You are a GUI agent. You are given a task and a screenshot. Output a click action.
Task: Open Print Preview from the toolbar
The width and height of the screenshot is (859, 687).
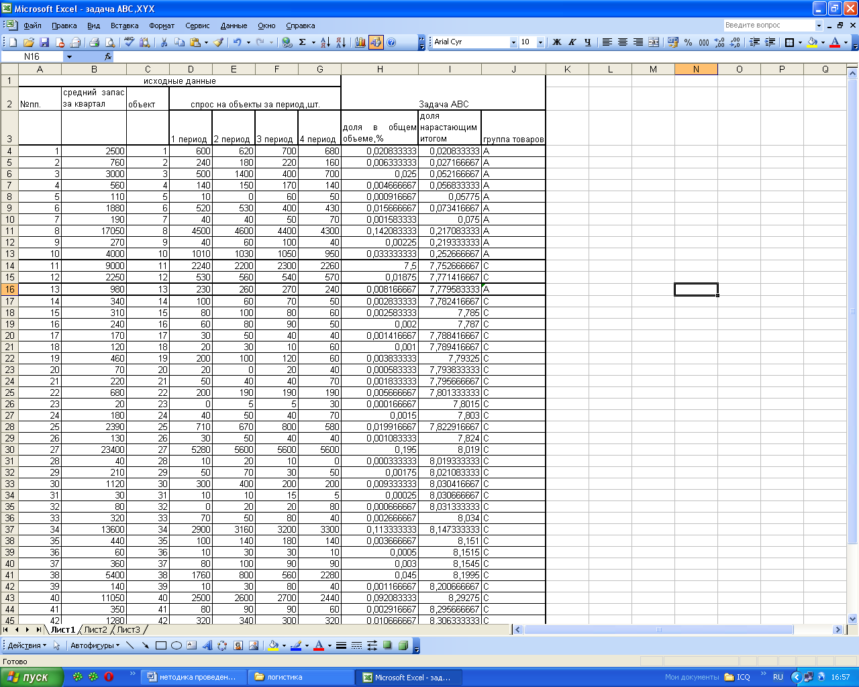(x=110, y=42)
